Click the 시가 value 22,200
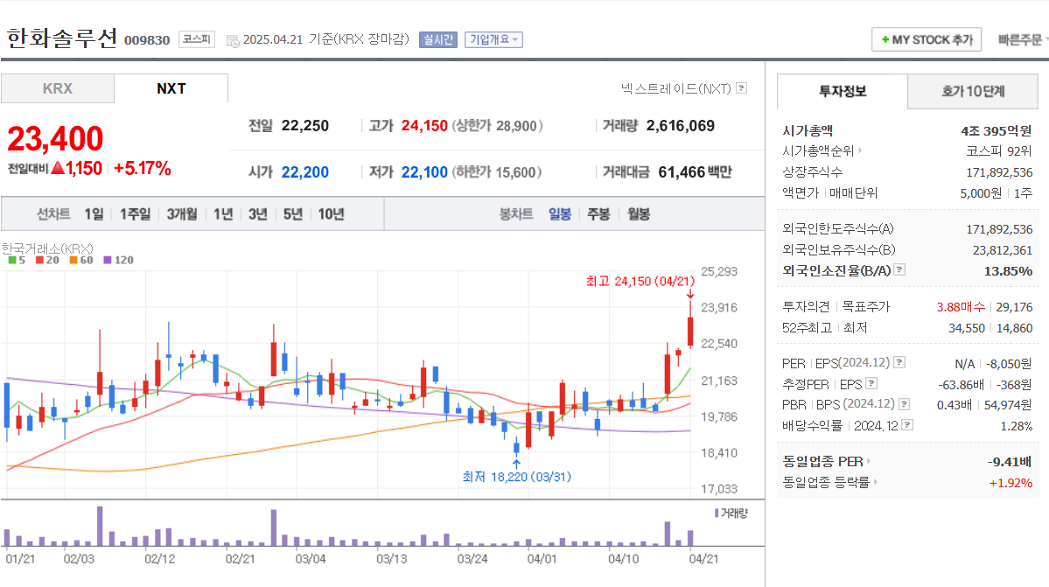This screenshot has width=1049, height=587. 305,171
